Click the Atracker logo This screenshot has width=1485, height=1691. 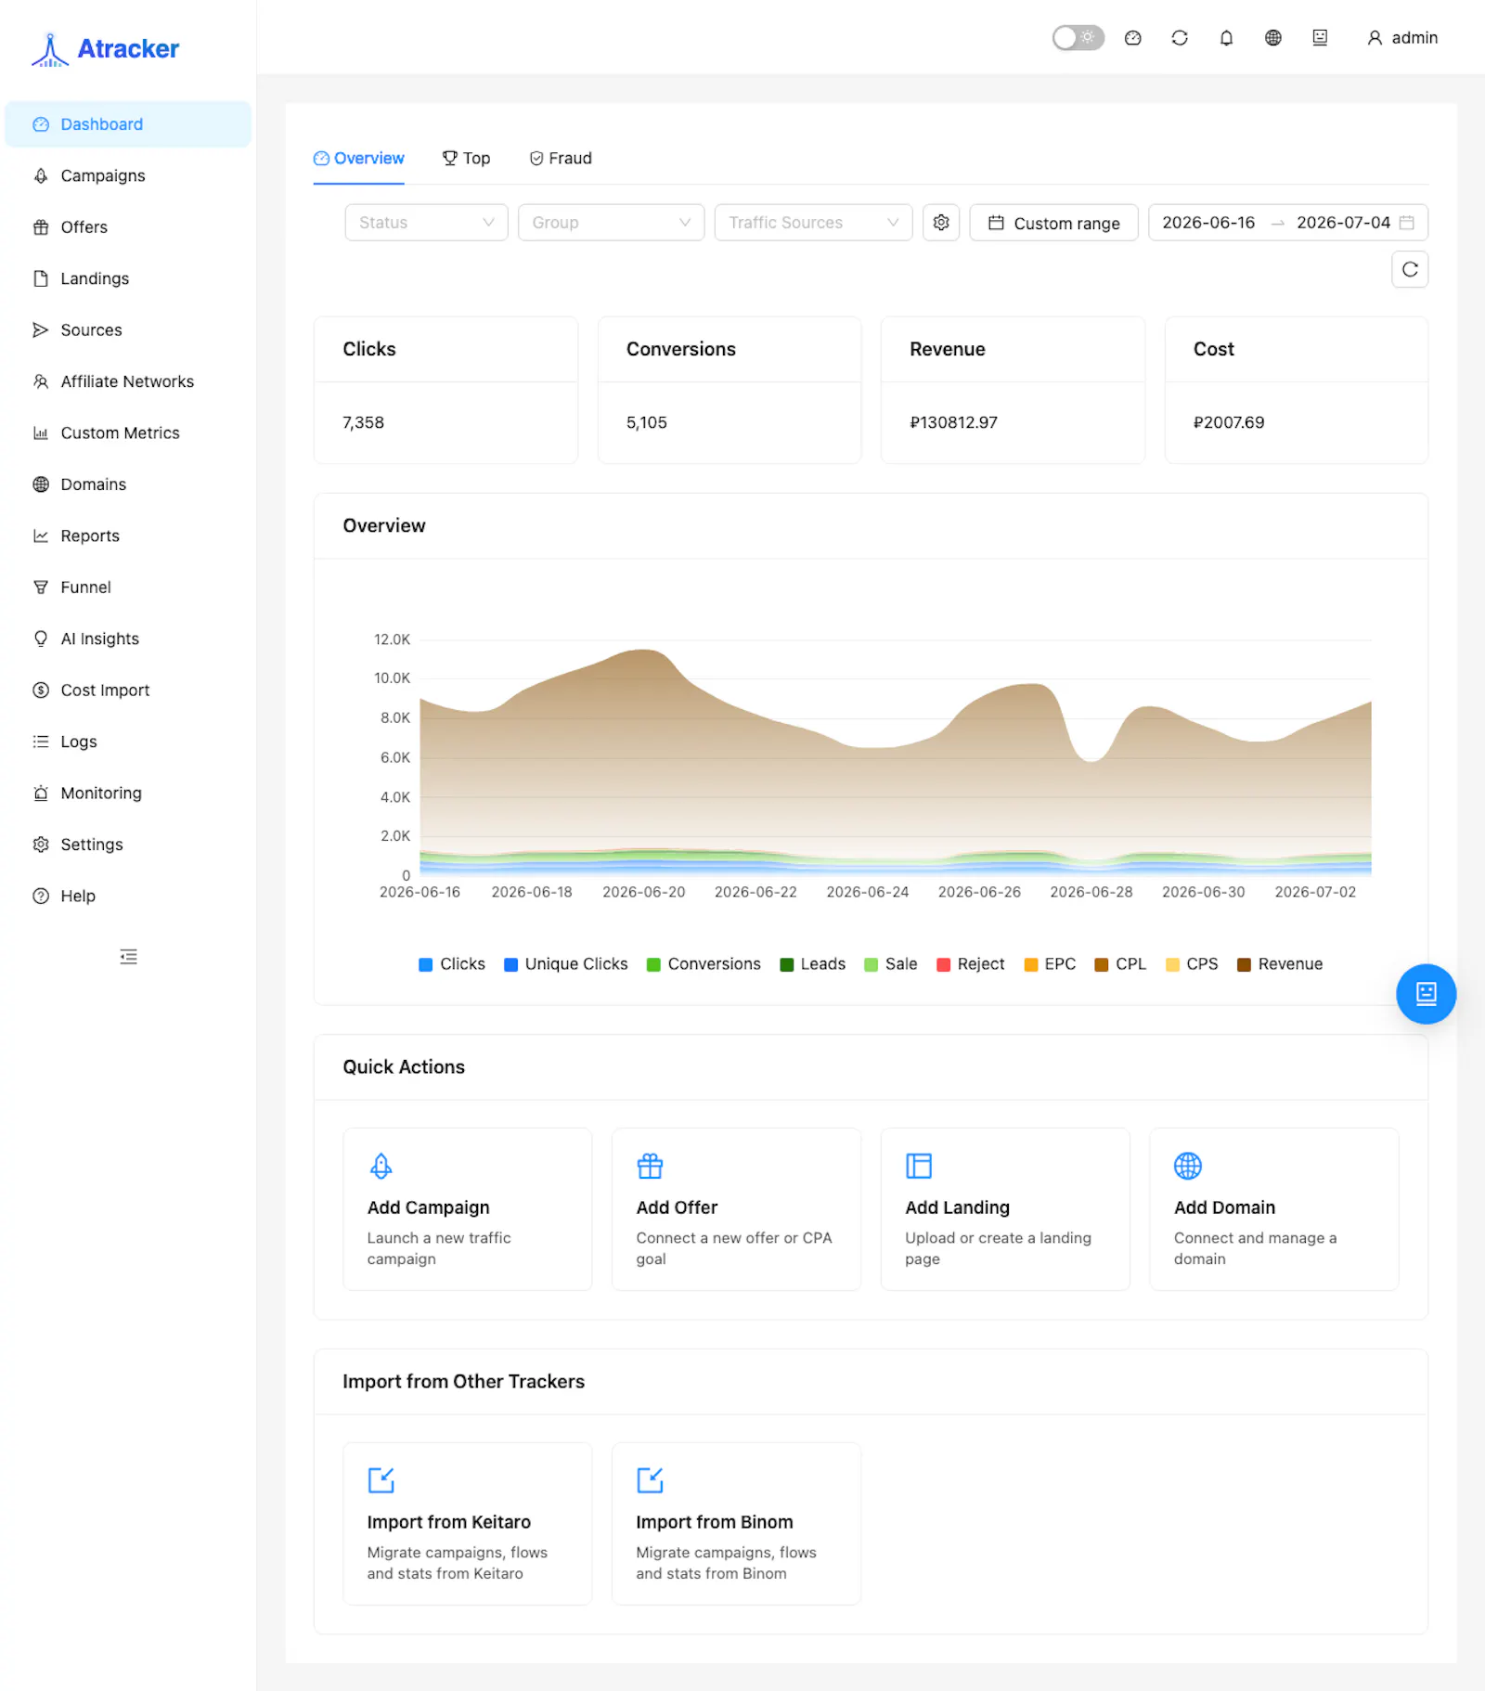coord(106,49)
